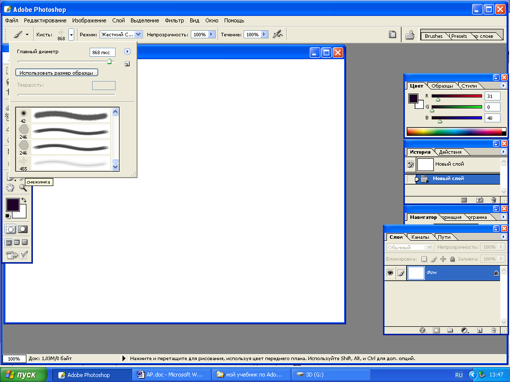The width and height of the screenshot is (510, 382).
Task: Click the Главный диаметр slider handle
Action: [x=109, y=61]
